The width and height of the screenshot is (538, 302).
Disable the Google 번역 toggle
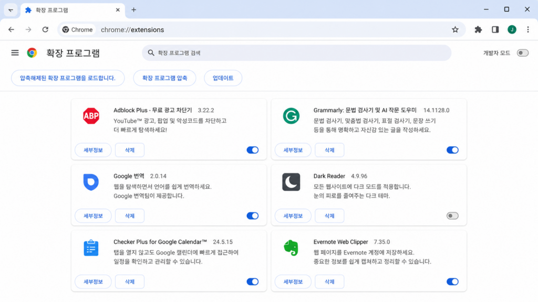tap(253, 215)
